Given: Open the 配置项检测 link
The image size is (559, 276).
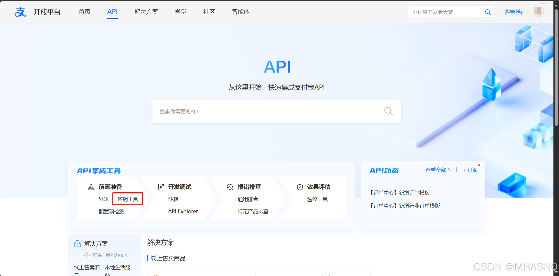Looking at the screenshot, I should click(111, 211).
